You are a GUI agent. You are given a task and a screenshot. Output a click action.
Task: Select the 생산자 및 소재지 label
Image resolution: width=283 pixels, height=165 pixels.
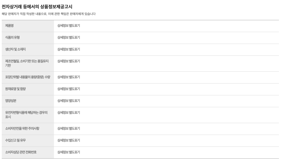[x=16, y=49]
